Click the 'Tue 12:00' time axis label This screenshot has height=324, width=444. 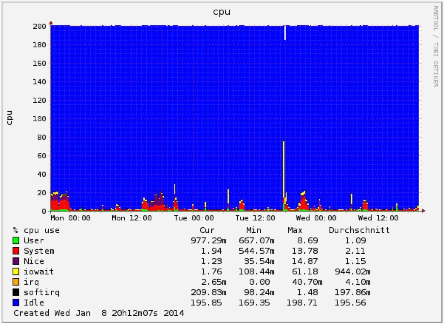point(255,218)
